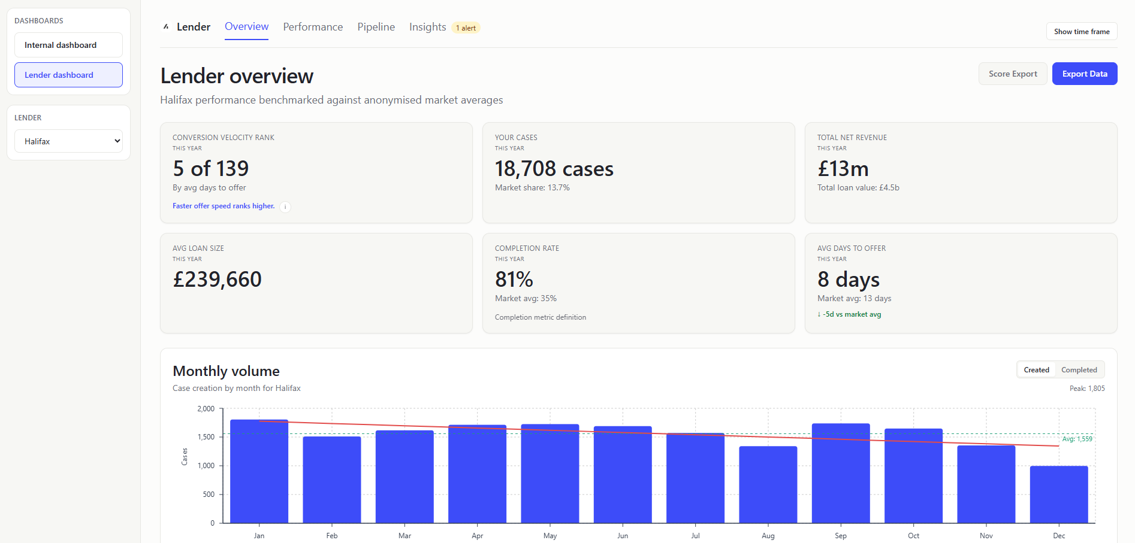1135x543 pixels.
Task: Open the info tooltip beside offer speed text
Action: click(285, 207)
